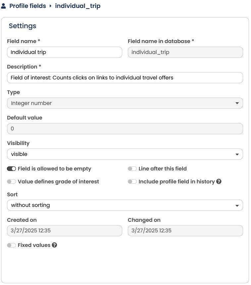Click the Changed on date field
This screenshot has width=251, height=285.
tap(185, 231)
